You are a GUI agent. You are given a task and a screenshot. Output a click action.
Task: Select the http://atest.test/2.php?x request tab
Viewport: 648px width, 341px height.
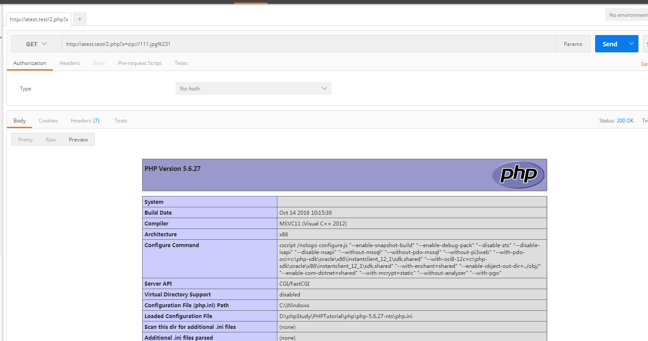click(x=39, y=19)
